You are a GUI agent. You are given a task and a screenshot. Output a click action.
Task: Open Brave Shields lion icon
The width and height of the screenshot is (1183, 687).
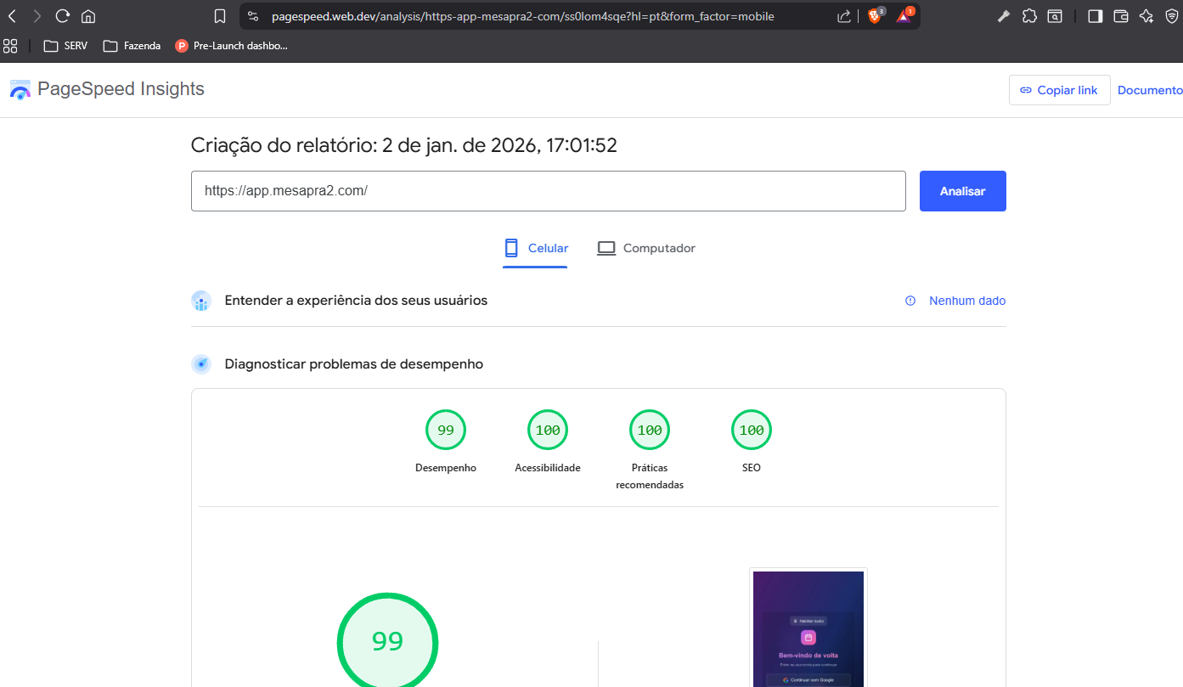[x=876, y=15]
